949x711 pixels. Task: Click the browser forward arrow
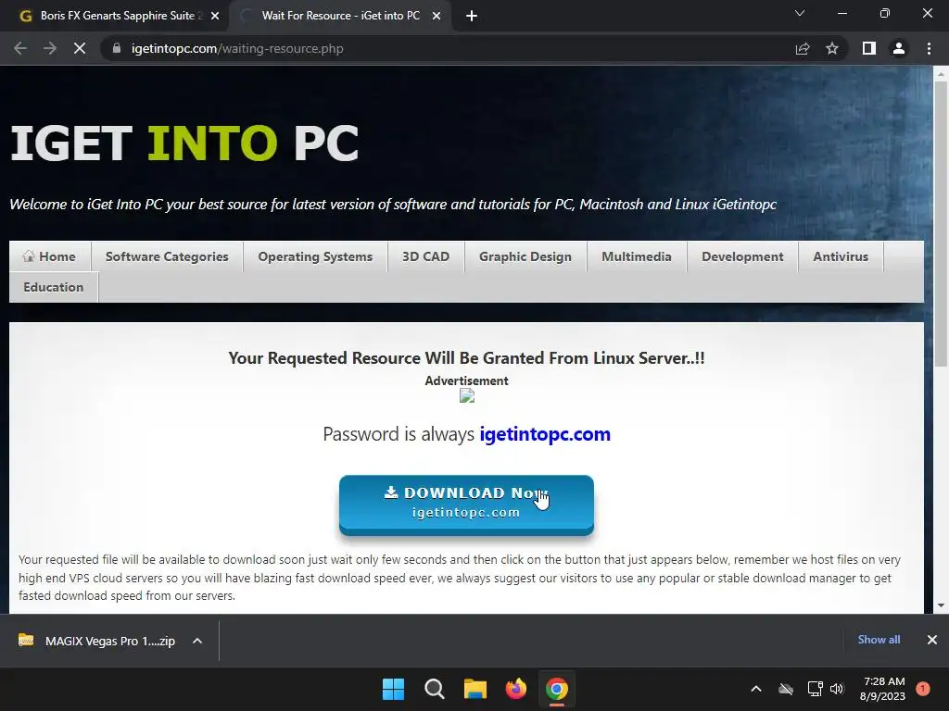[50, 48]
